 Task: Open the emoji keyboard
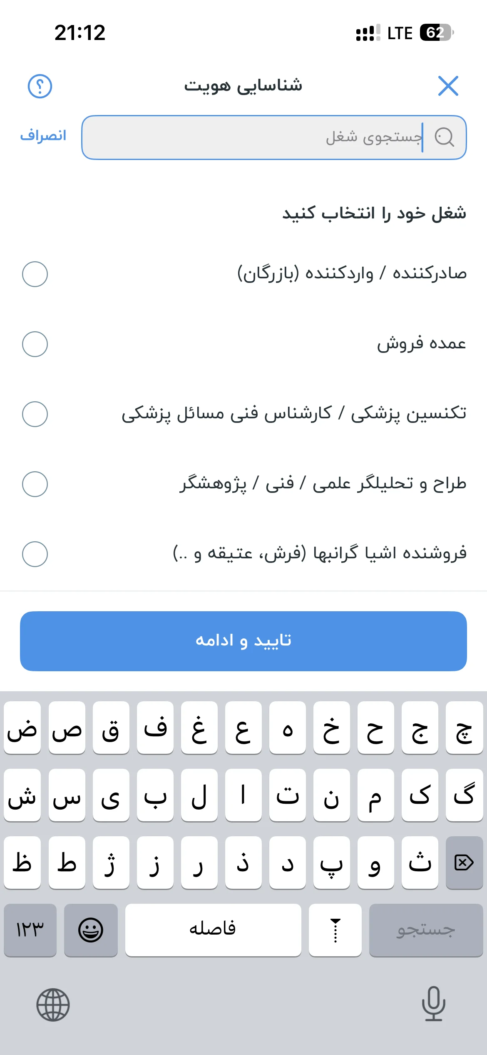(x=91, y=930)
